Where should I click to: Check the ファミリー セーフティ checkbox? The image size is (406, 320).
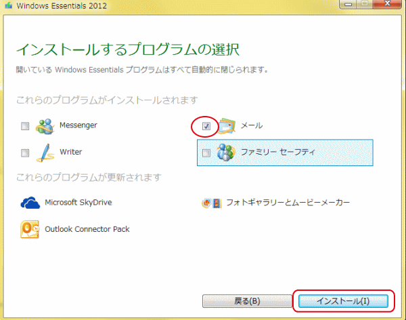(x=206, y=153)
